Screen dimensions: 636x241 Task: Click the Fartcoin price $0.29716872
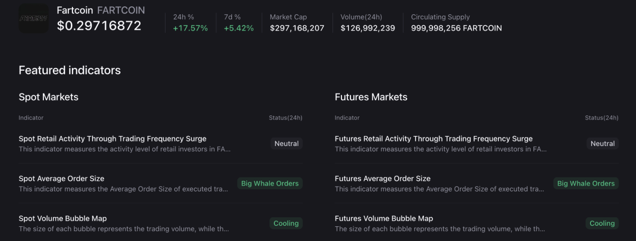tap(99, 26)
